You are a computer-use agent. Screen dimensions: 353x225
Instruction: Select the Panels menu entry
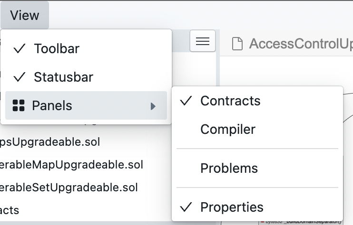coord(86,105)
